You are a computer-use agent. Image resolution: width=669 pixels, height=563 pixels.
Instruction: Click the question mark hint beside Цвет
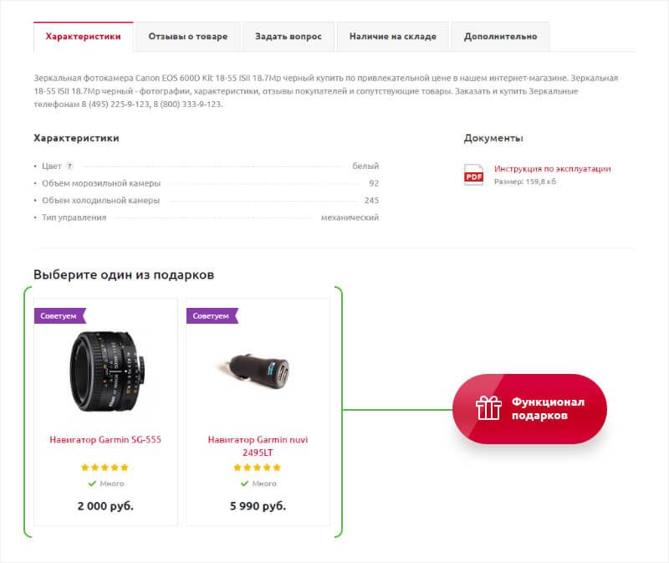69,166
